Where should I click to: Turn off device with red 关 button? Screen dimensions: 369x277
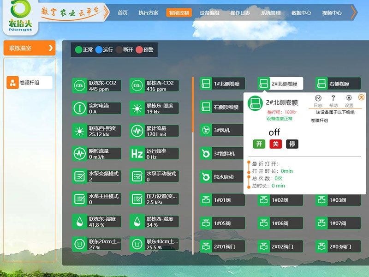coord(275,144)
